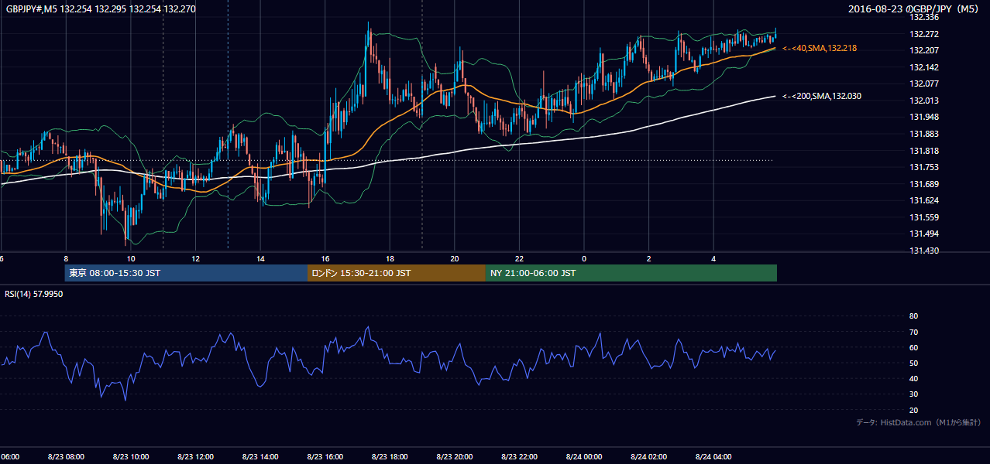Click price level 132.336 on price axis
Image resolution: width=990 pixels, height=464 pixels.
[x=923, y=17]
